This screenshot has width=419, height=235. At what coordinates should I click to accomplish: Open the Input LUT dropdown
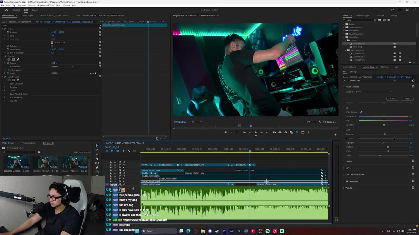[x=374, y=92]
